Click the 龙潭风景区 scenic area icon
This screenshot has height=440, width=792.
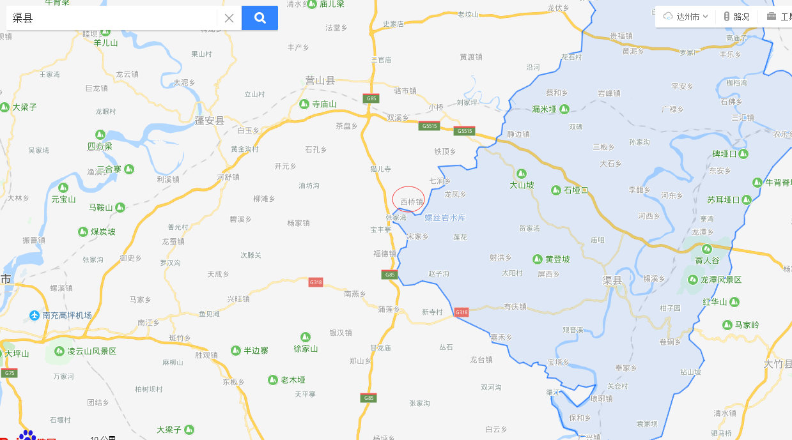(x=692, y=280)
